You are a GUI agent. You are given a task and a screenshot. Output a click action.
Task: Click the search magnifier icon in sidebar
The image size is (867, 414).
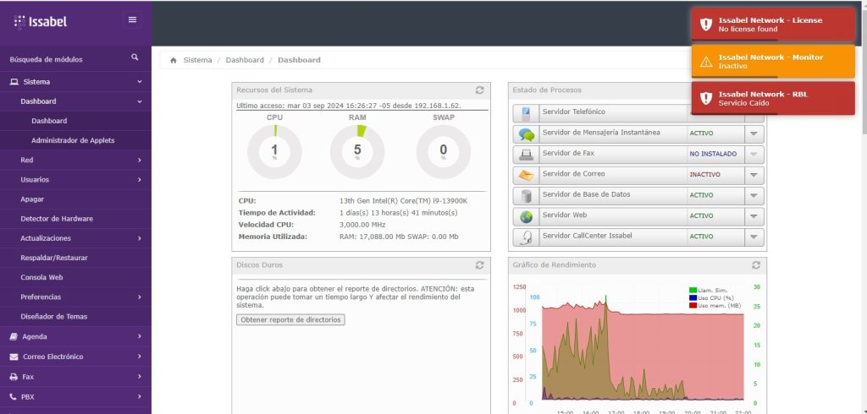coord(135,57)
